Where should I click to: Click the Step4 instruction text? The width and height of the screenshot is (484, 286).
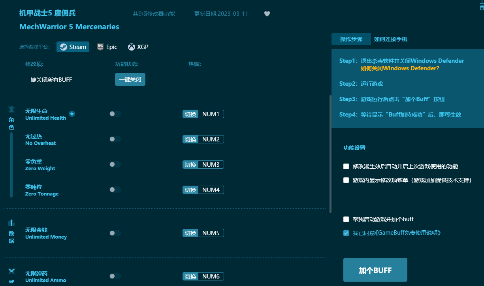(x=400, y=115)
